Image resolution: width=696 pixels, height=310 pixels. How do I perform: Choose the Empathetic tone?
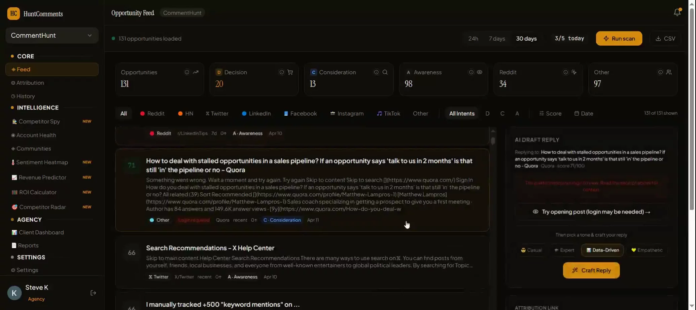(x=647, y=250)
